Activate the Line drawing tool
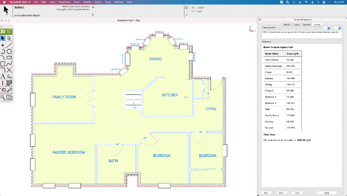The height and width of the screenshot is (196, 347). [9, 45]
